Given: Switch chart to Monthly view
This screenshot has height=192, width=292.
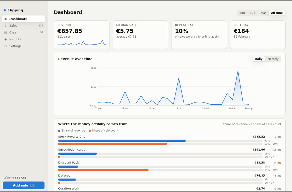Looking at the screenshot, I should (x=273, y=59).
